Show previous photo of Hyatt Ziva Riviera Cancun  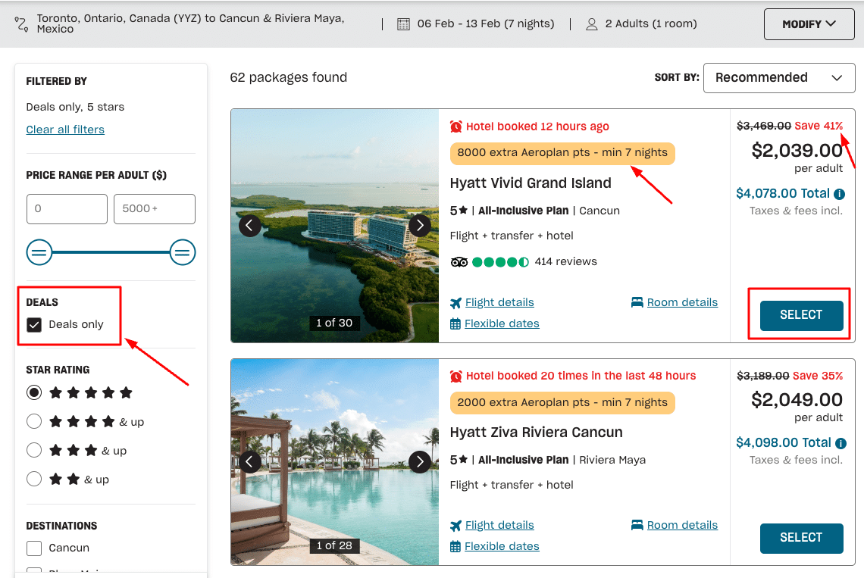tap(250, 462)
